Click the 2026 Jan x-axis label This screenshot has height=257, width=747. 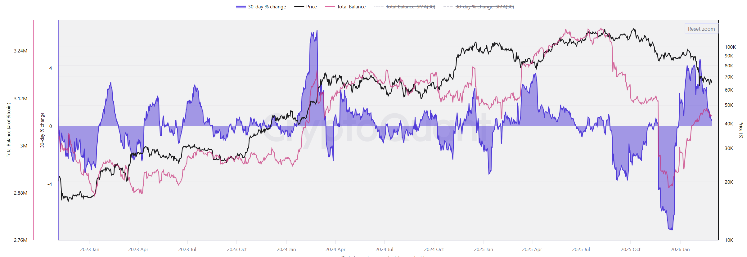click(680, 249)
